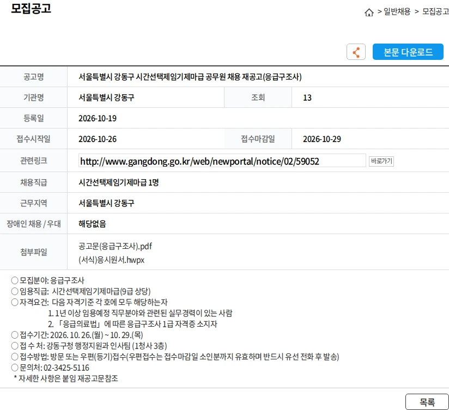Open the 모집공고 breadcrumb link

(x=435, y=11)
